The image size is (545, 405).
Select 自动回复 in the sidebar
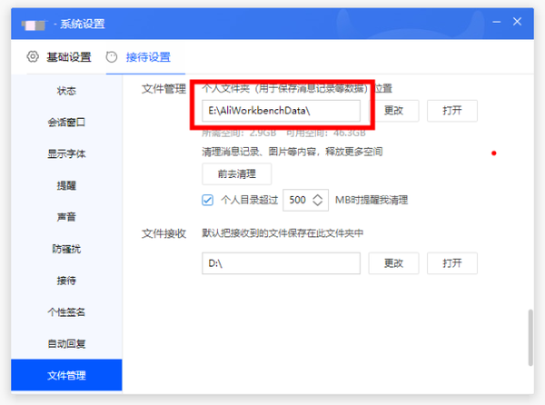point(66,344)
